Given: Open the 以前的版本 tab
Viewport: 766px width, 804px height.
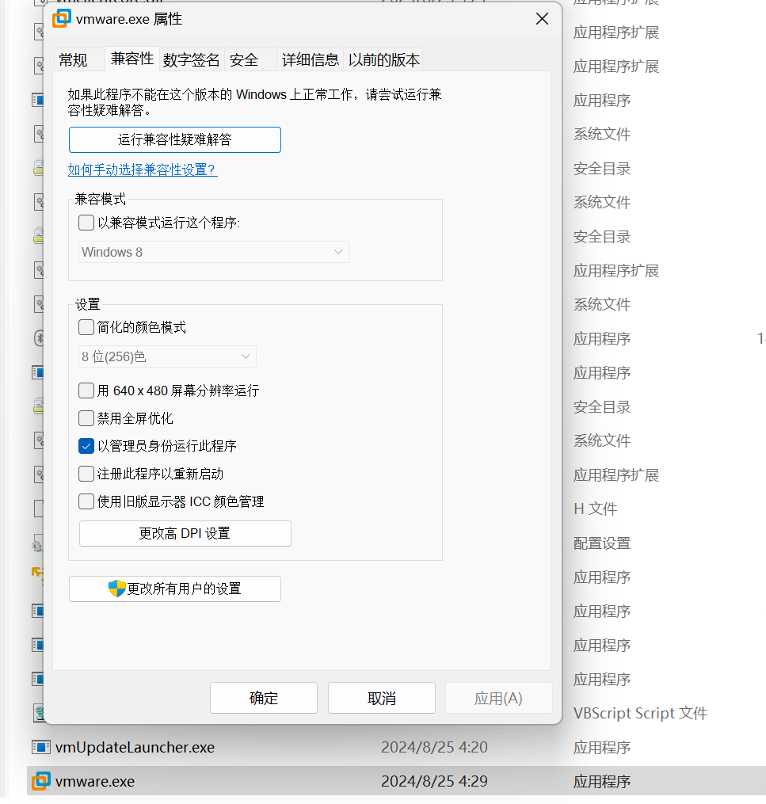Looking at the screenshot, I should (x=383, y=59).
